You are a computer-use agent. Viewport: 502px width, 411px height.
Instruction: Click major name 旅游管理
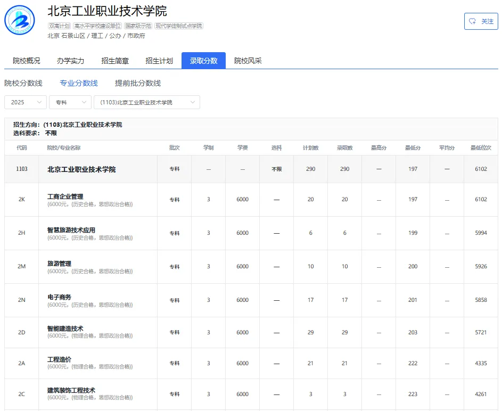59,264
